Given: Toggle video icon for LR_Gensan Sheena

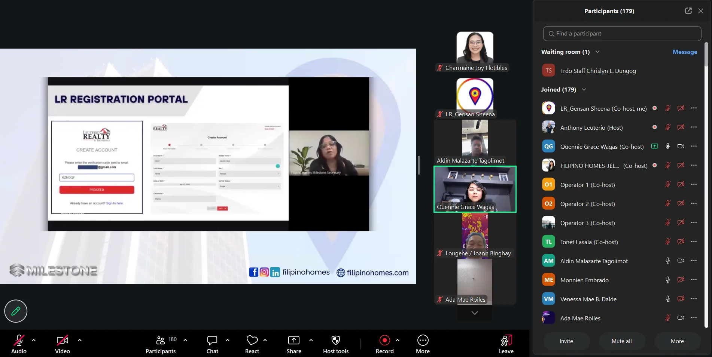Looking at the screenshot, I should coord(681,108).
